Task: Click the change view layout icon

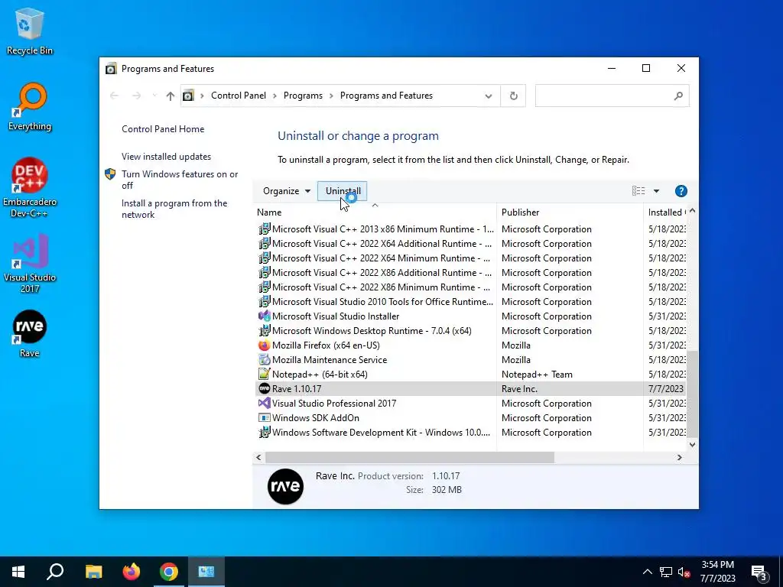Action: pyautogui.click(x=638, y=191)
